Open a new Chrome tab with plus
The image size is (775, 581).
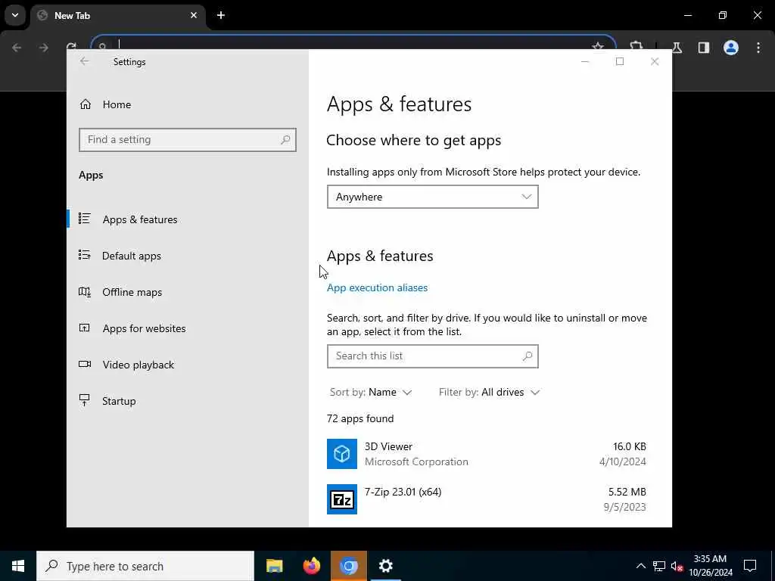click(221, 15)
